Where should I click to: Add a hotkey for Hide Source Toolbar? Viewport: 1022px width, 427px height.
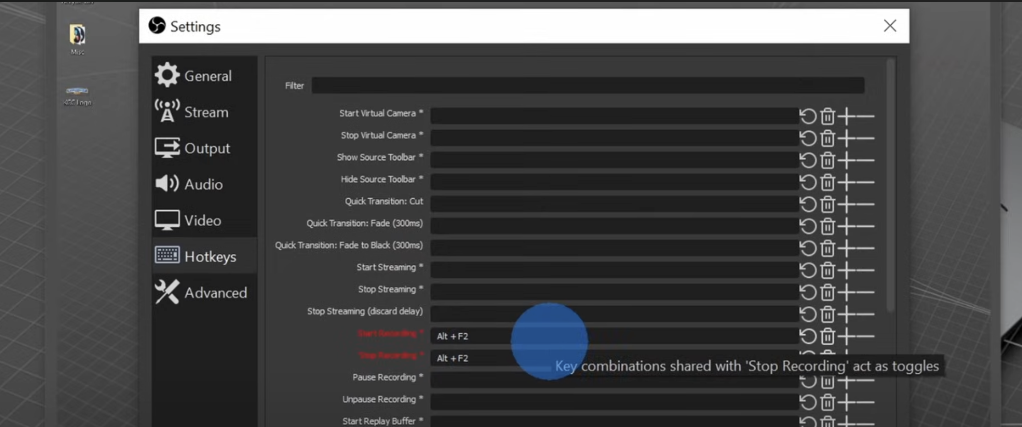pos(846,182)
